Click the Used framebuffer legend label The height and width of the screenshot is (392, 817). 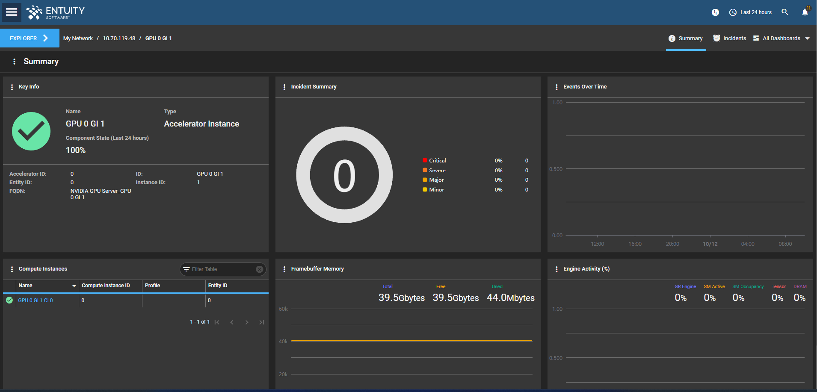[x=497, y=286]
